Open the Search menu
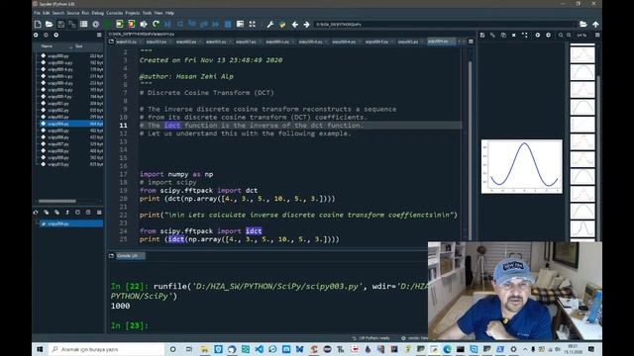Image resolution: width=634 pixels, height=356 pixels. 58,13
